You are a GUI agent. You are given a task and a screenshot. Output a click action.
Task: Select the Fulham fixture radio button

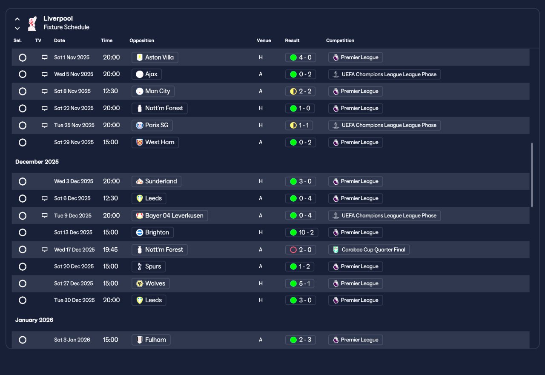(23, 340)
